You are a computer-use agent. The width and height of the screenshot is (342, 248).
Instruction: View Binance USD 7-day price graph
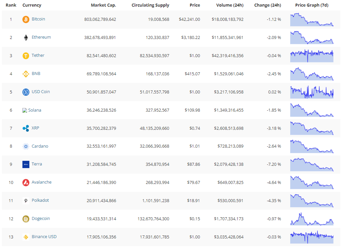click(x=312, y=237)
